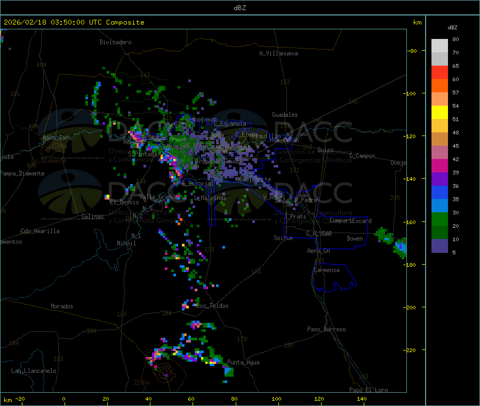Click the Soitue map label

[x=283, y=238]
